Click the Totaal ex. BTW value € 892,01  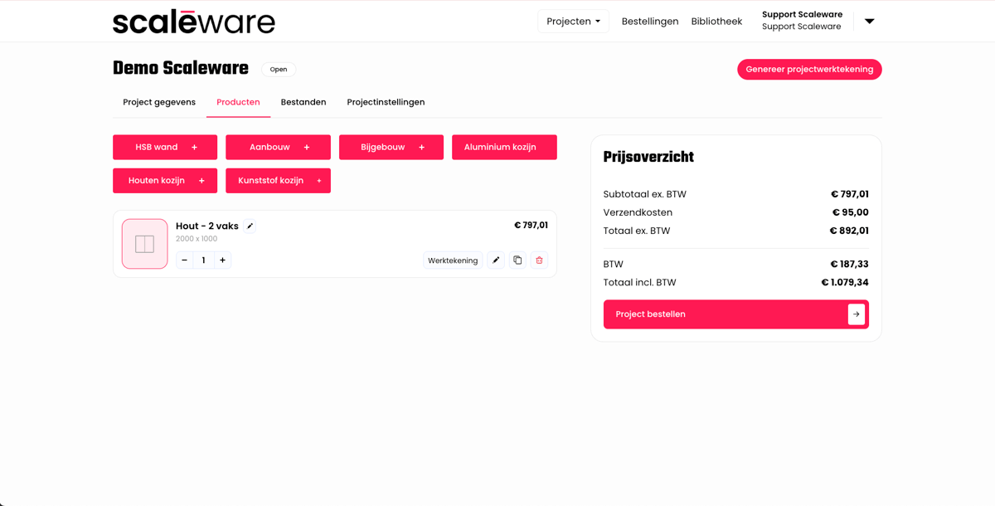(x=849, y=231)
